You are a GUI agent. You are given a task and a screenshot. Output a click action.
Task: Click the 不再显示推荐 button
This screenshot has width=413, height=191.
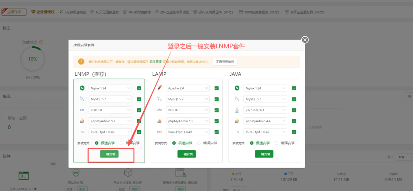225,62
